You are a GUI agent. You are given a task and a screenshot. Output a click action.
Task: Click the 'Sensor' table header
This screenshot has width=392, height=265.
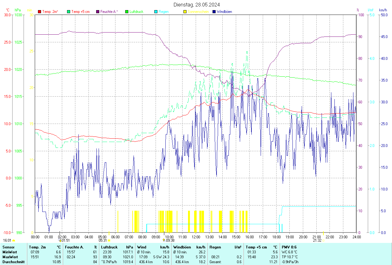tap(8, 247)
